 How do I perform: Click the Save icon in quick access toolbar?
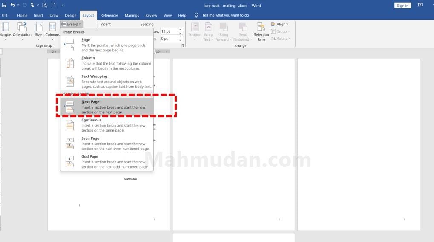(x=4, y=5)
